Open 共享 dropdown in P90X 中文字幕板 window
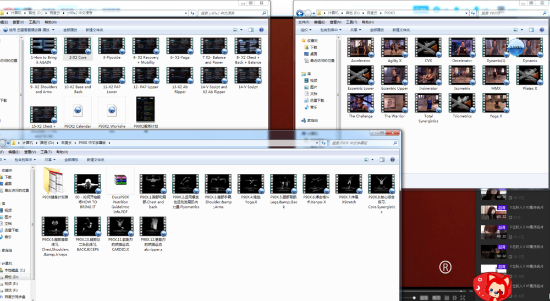This screenshot has height=301, width=550. (x=50, y=160)
